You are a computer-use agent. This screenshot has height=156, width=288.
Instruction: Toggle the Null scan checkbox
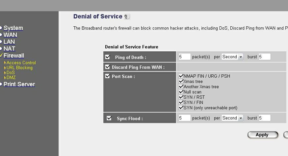click(x=181, y=92)
